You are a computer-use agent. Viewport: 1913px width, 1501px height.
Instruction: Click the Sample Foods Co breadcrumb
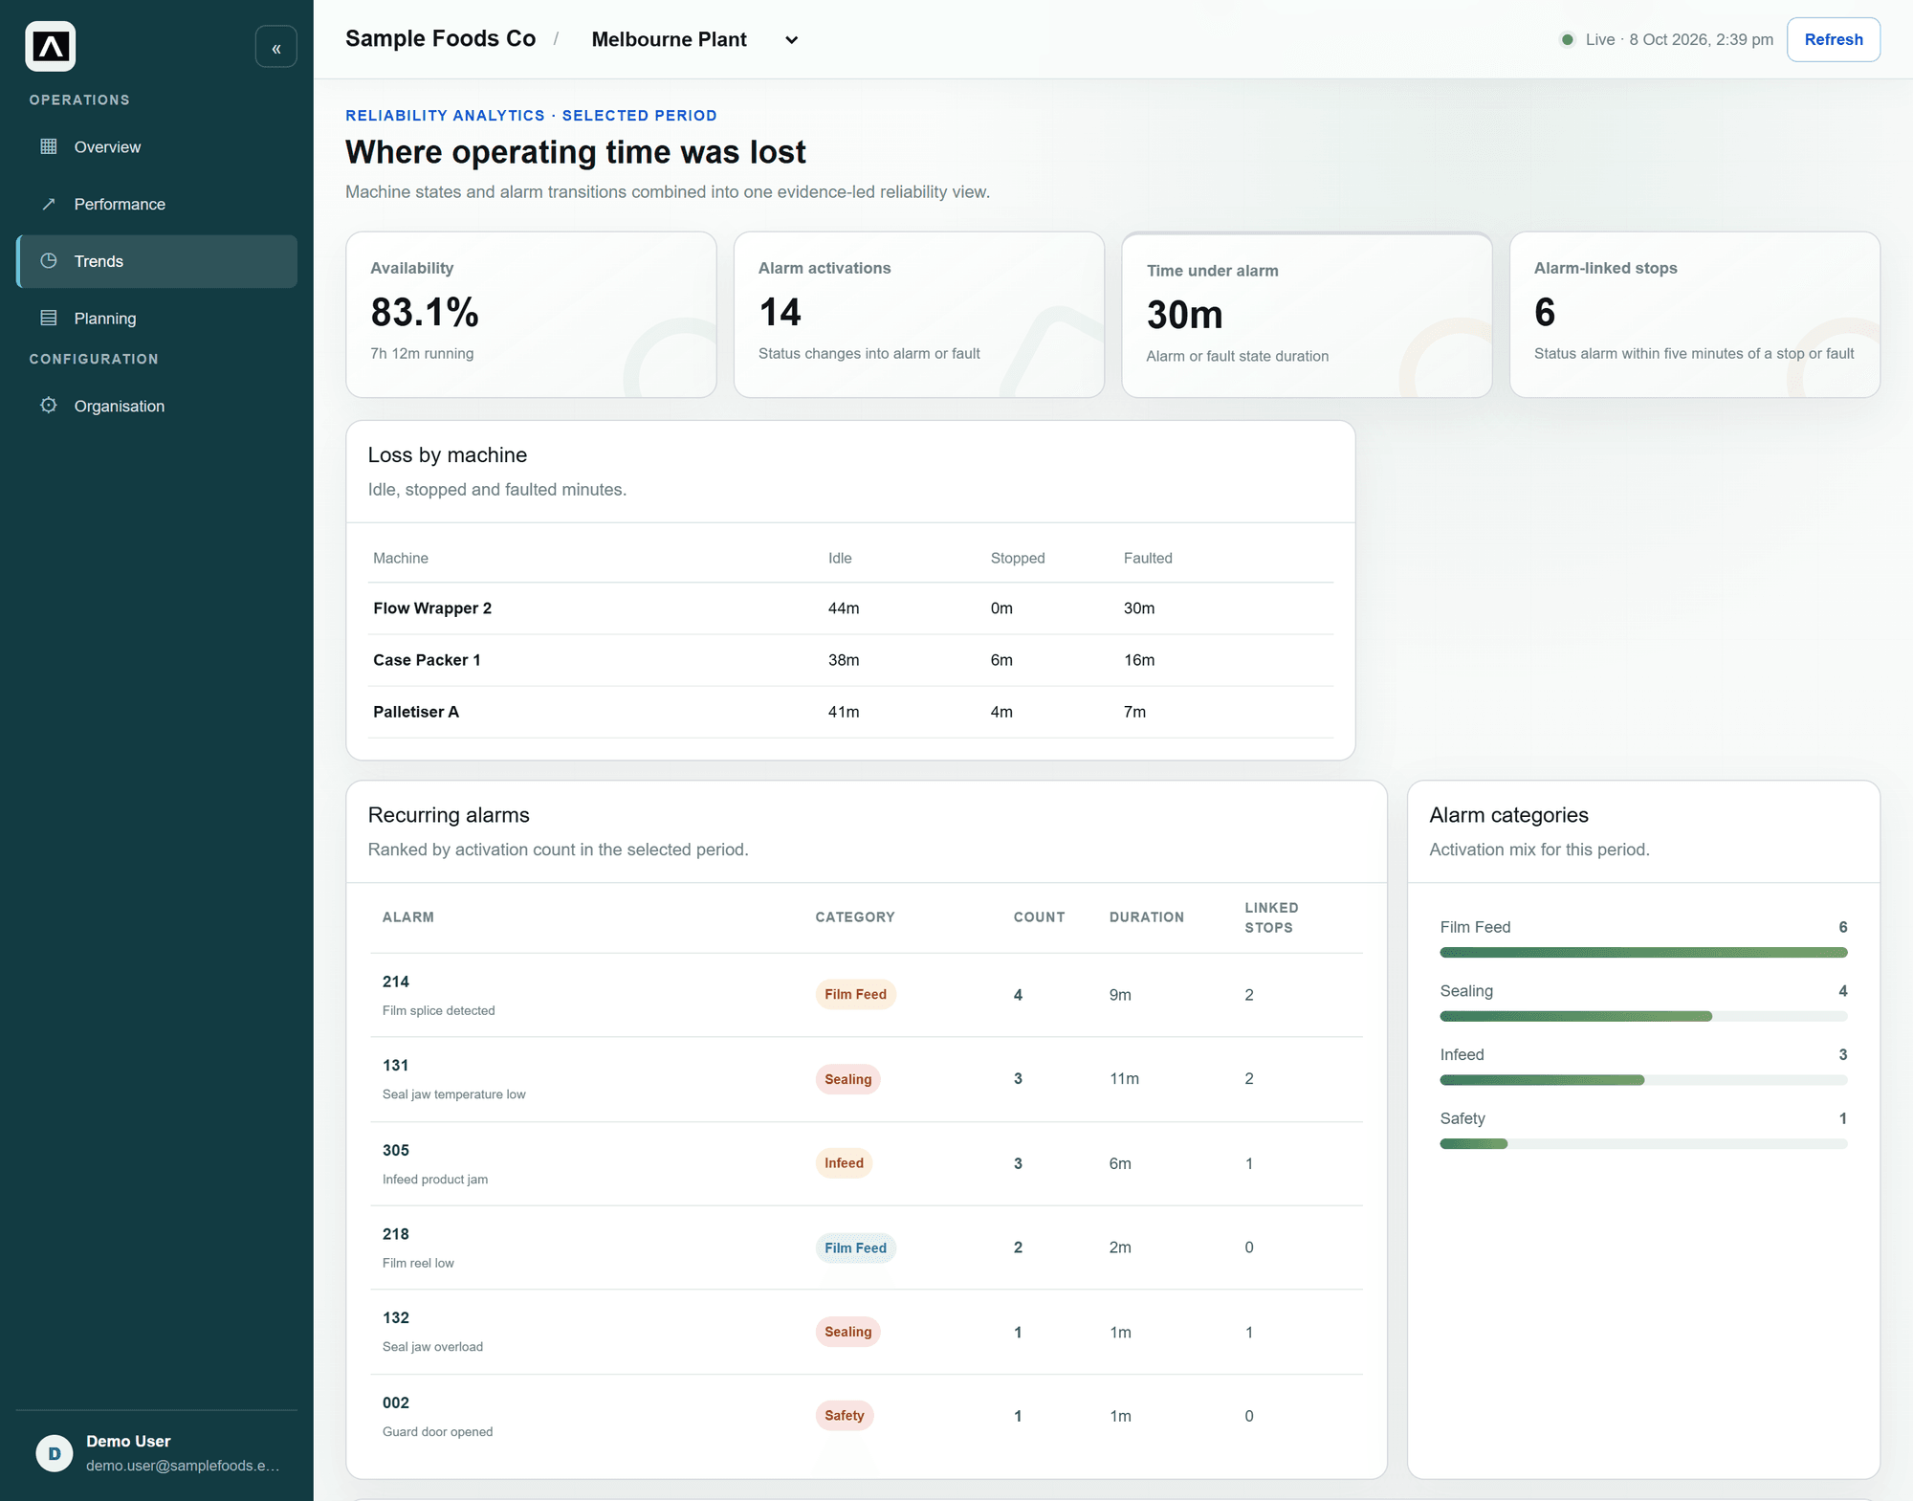point(441,38)
